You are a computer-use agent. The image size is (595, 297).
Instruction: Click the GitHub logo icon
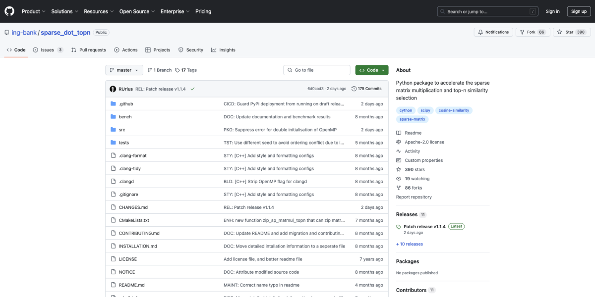10,11
